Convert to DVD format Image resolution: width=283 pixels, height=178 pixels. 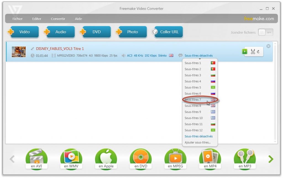[x=141, y=159]
